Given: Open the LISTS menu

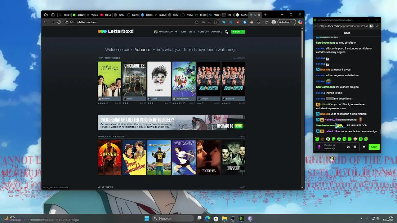Looking at the screenshot, I should pos(192,32).
